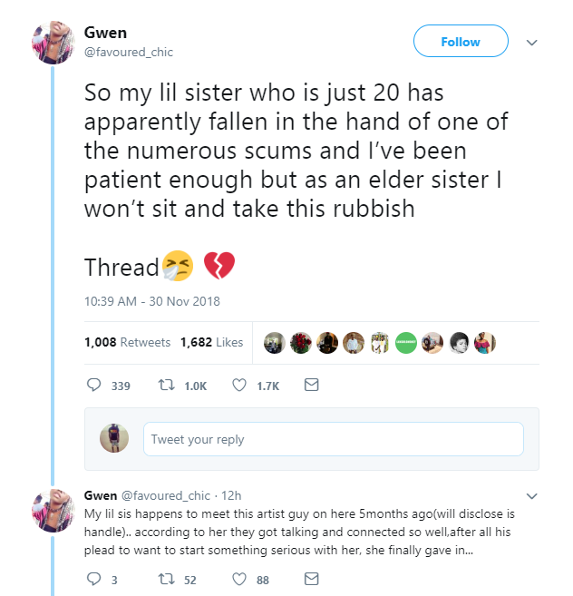The height and width of the screenshot is (596, 573).
Task: Like the main tweet with heart icon
Action: (x=240, y=386)
